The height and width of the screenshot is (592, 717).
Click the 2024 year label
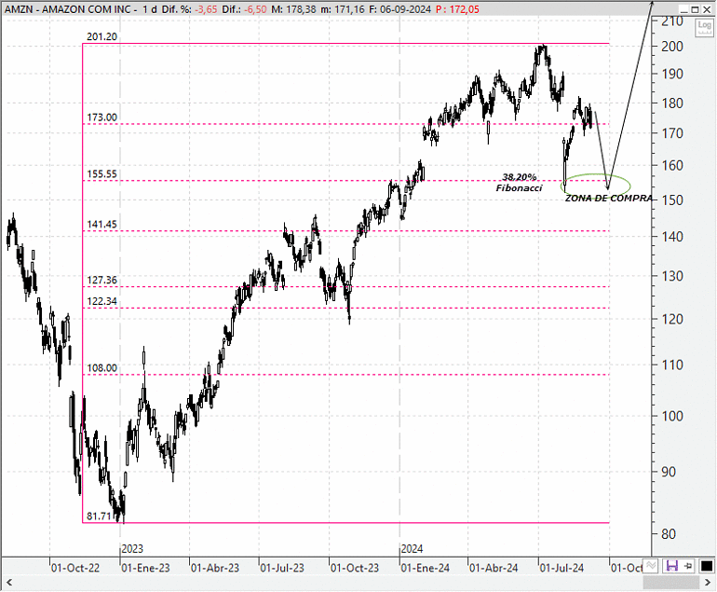point(412,548)
